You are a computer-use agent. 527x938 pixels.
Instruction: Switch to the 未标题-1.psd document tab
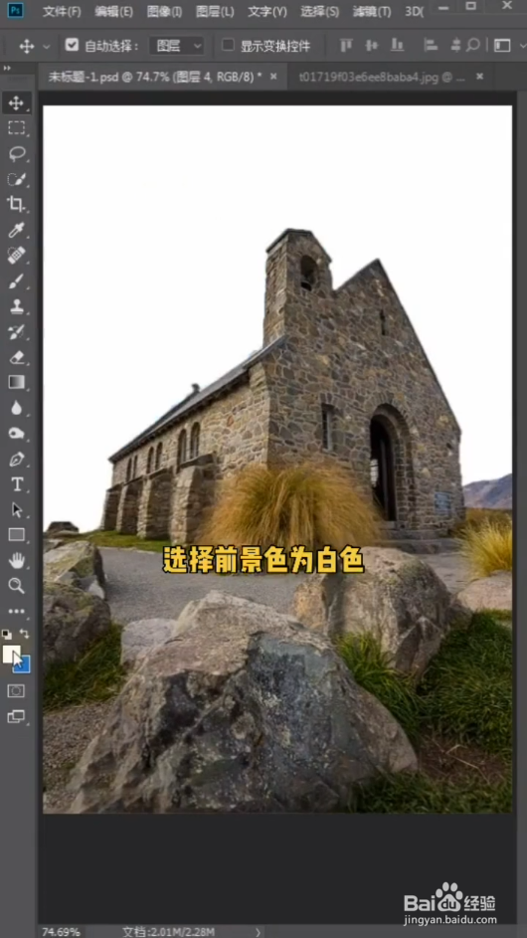pyautogui.click(x=155, y=77)
